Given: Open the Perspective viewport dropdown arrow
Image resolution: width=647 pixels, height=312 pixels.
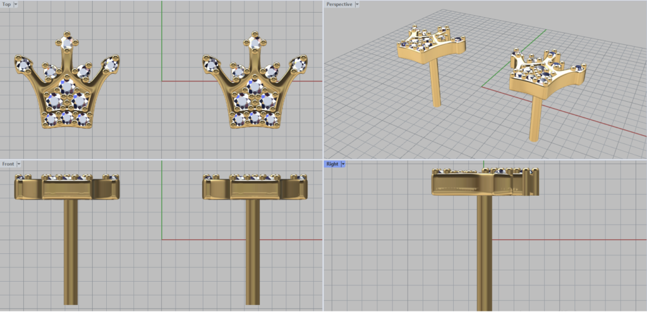Looking at the screenshot, I should click(357, 4).
